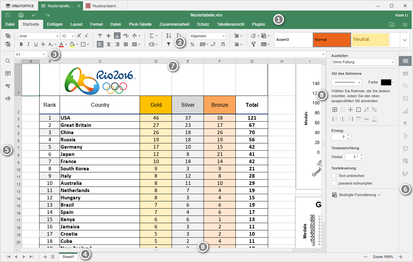Center-align text horizontally

pos(109,44)
